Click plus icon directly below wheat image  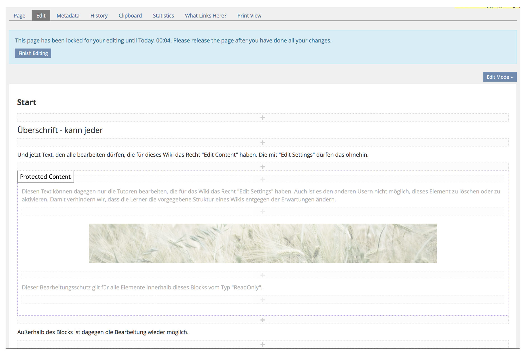click(262, 275)
